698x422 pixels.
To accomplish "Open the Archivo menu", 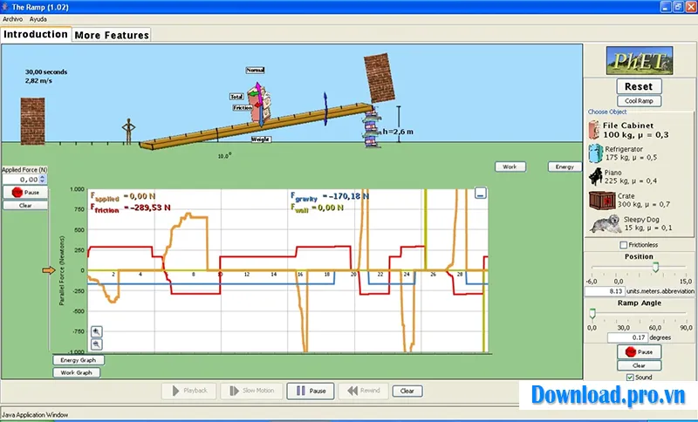I will point(12,18).
